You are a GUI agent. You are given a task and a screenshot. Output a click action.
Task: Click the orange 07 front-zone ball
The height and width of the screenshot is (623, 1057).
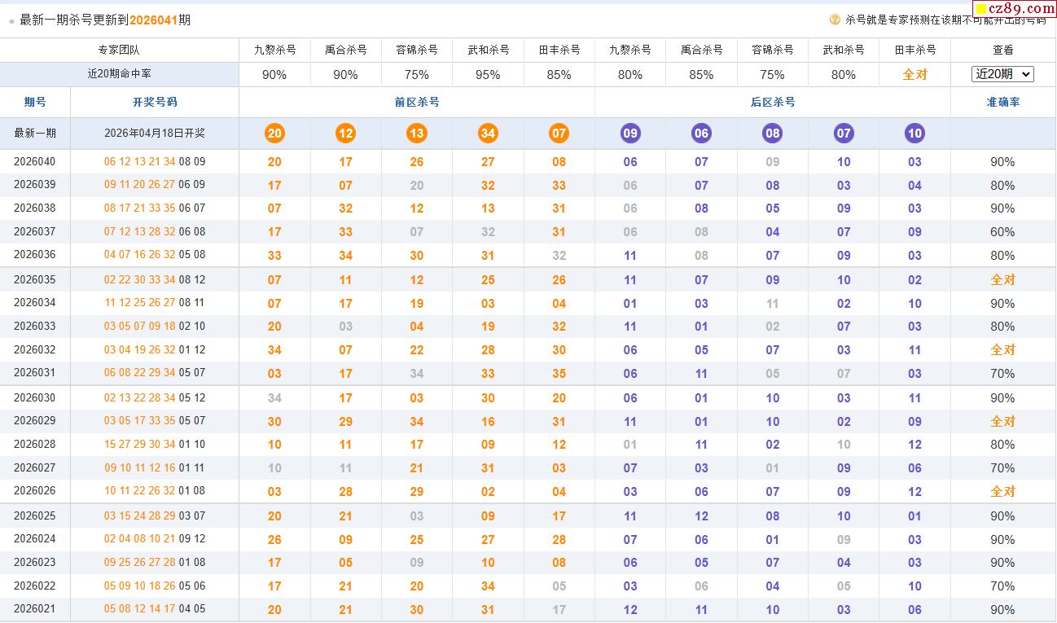(559, 134)
